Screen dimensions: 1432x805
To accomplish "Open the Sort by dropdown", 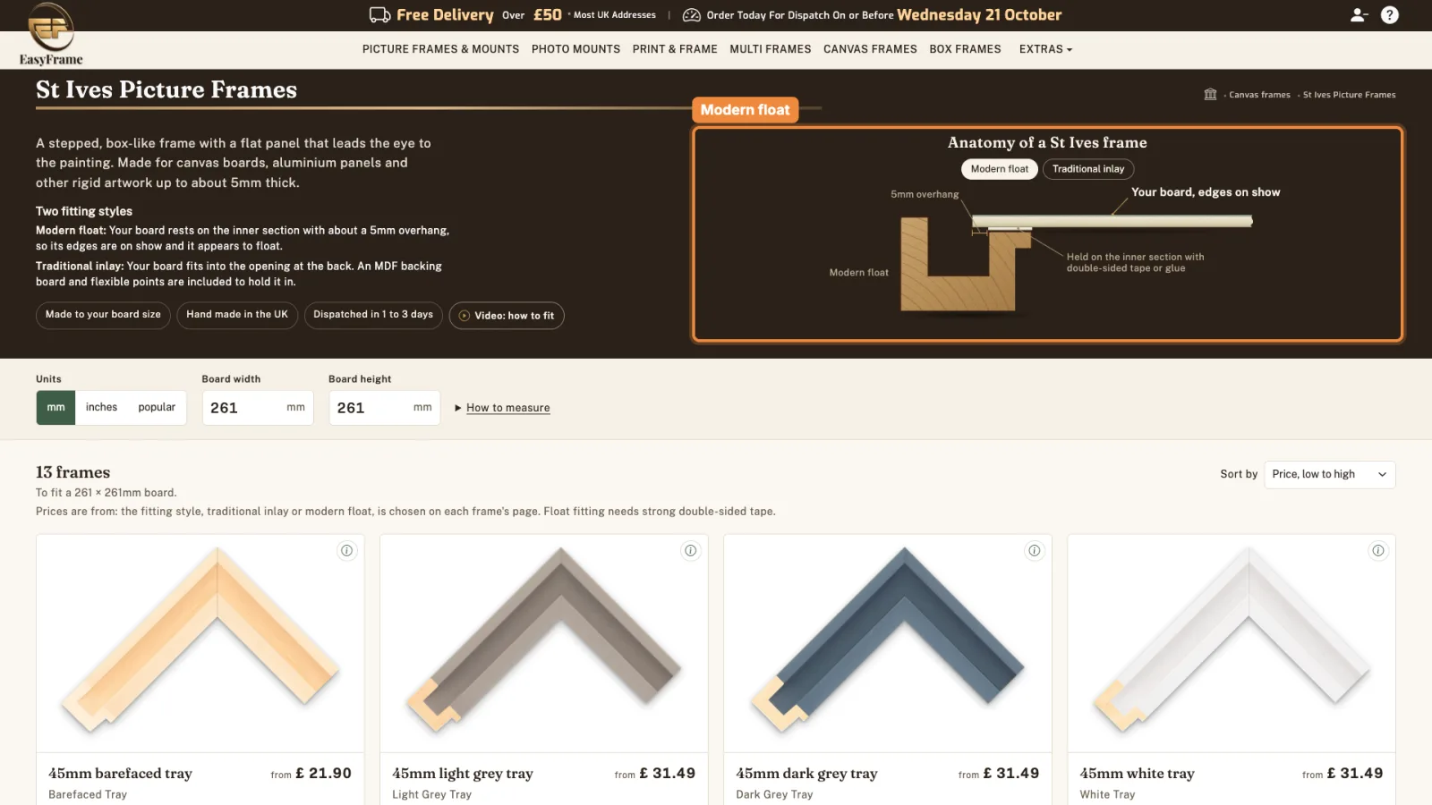I will 1329,474.
